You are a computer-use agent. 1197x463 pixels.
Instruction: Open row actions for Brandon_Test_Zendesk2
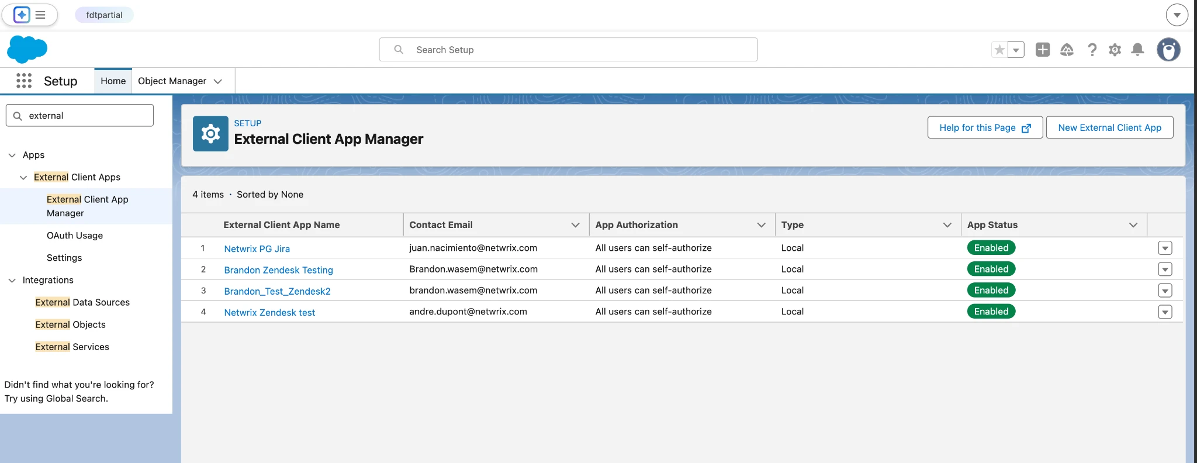point(1165,291)
